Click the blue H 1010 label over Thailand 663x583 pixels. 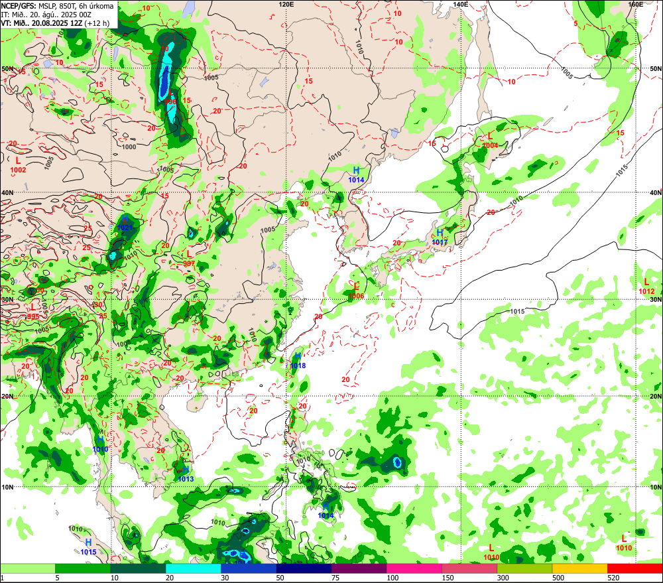[100, 449]
